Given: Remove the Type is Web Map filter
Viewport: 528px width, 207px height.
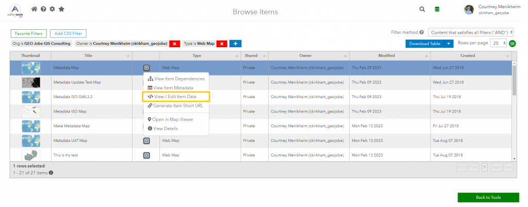Looking at the screenshot, I should [x=222, y=44].
